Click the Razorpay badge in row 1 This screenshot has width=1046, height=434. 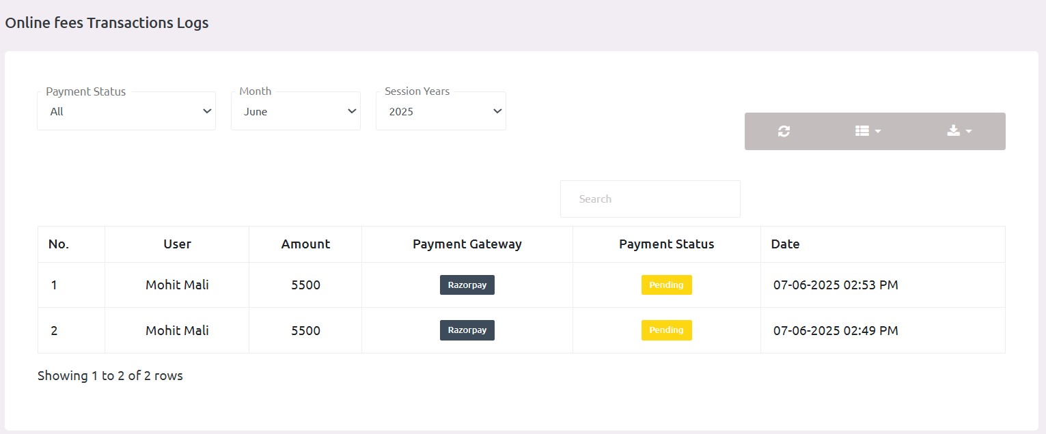[x=467, y=285]
